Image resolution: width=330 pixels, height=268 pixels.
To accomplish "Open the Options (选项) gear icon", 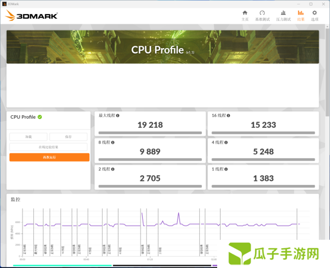I will click(314, 13).
